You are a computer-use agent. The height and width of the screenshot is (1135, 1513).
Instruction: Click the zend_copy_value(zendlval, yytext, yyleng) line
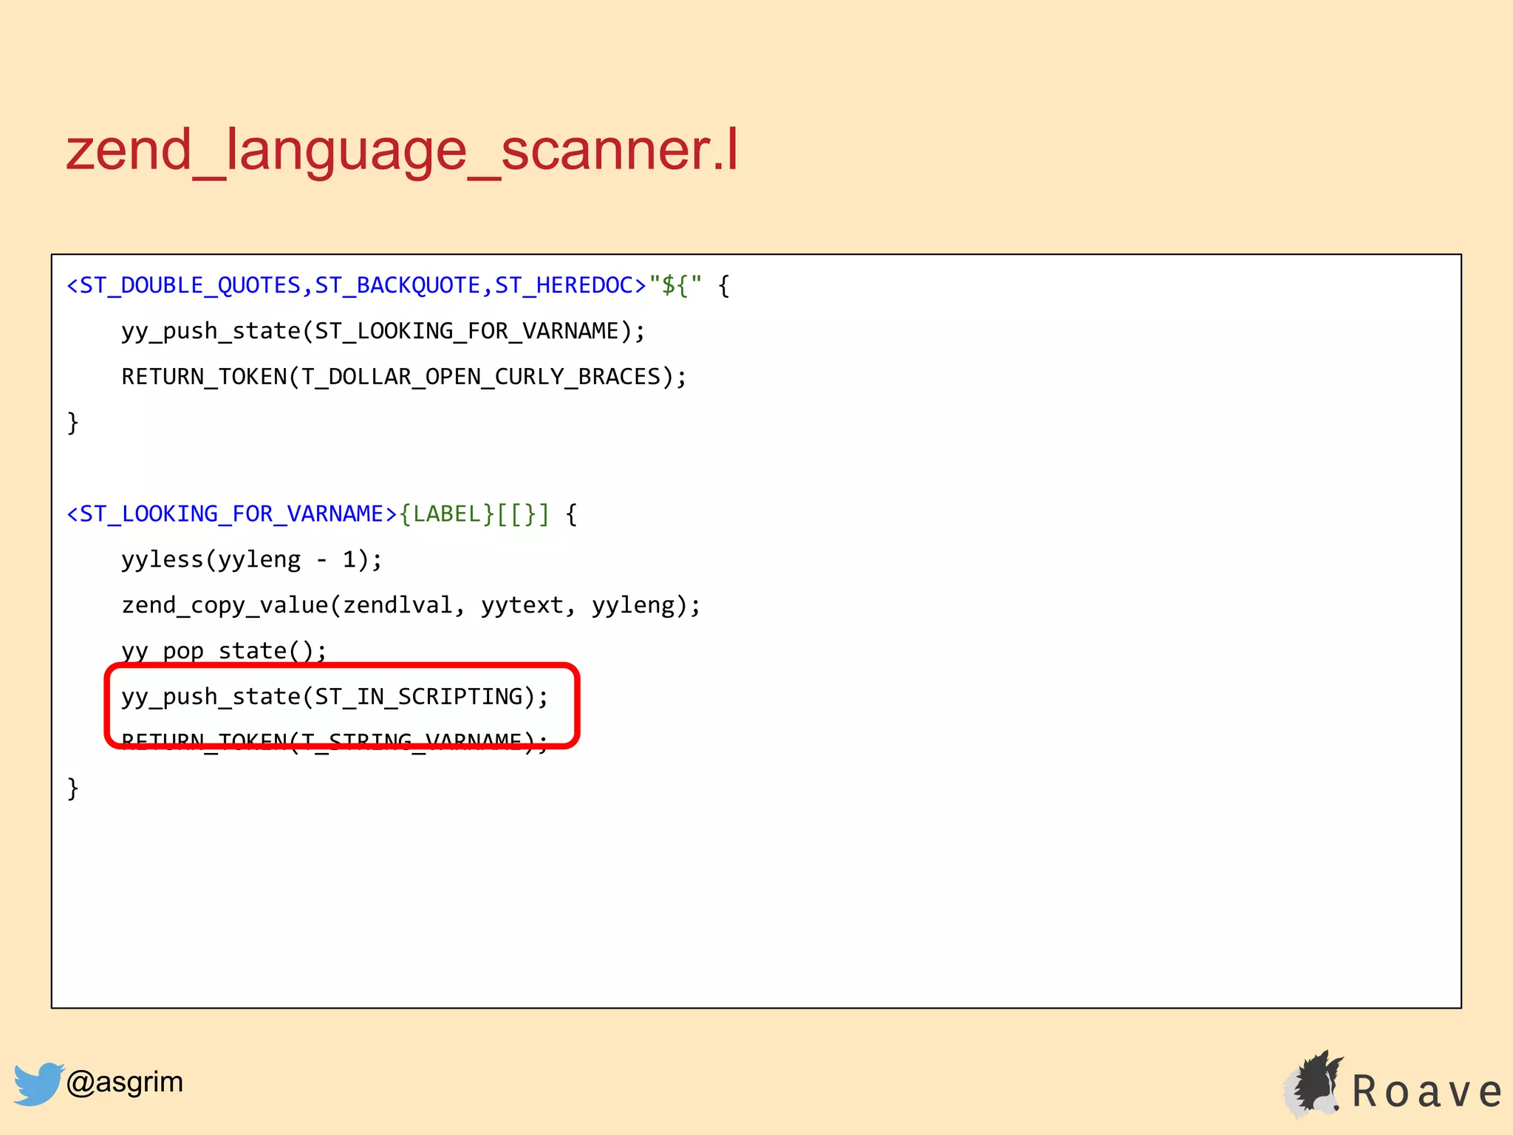pos(411,605)
